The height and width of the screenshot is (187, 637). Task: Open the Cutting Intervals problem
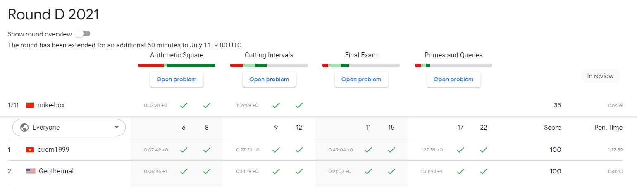click(269, 79)
